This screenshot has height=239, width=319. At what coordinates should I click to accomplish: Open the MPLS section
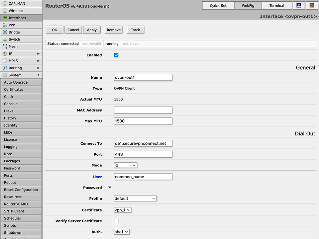[x=13, y=60]
